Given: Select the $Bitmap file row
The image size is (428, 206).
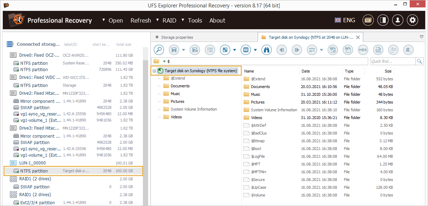Looking at the screenshot, I should [318, 141].
